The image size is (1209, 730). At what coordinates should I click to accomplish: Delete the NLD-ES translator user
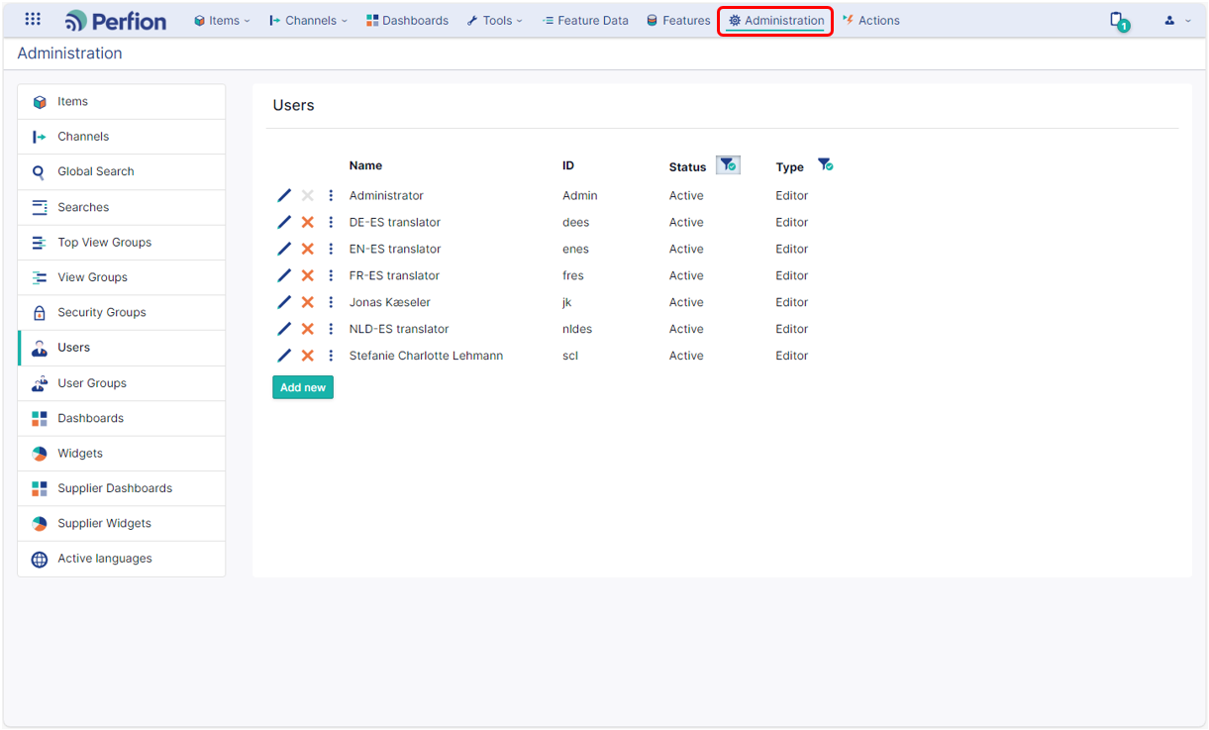point(308,330)
